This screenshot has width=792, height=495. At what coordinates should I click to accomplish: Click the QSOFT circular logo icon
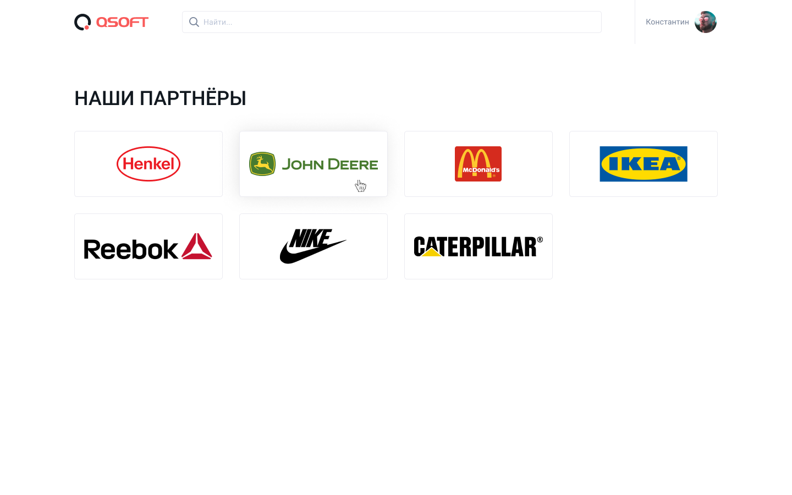pos(82,22)
